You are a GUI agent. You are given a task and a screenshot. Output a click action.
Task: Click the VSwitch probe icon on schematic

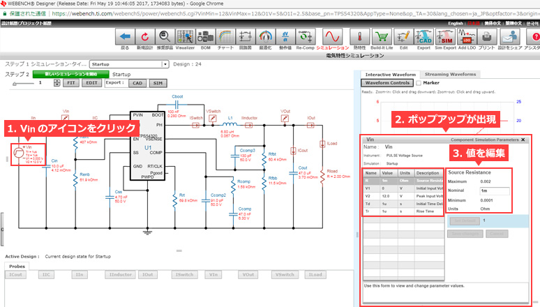pyautogui.click(x=213, y=119)
